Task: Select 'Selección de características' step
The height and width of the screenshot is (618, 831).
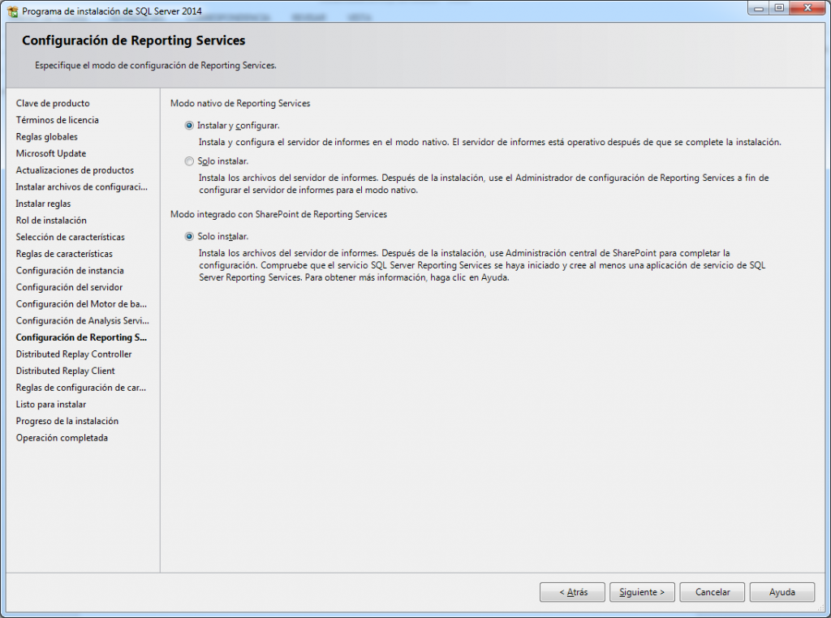Action: [70, 237]
